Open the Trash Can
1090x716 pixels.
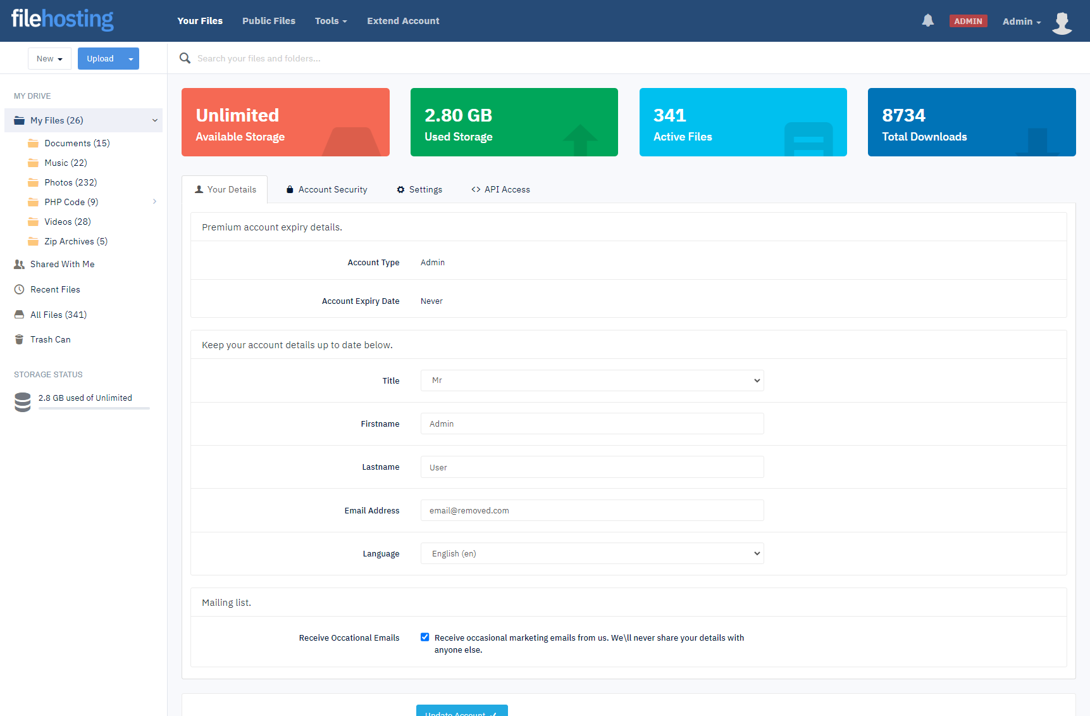coord(50,339)
